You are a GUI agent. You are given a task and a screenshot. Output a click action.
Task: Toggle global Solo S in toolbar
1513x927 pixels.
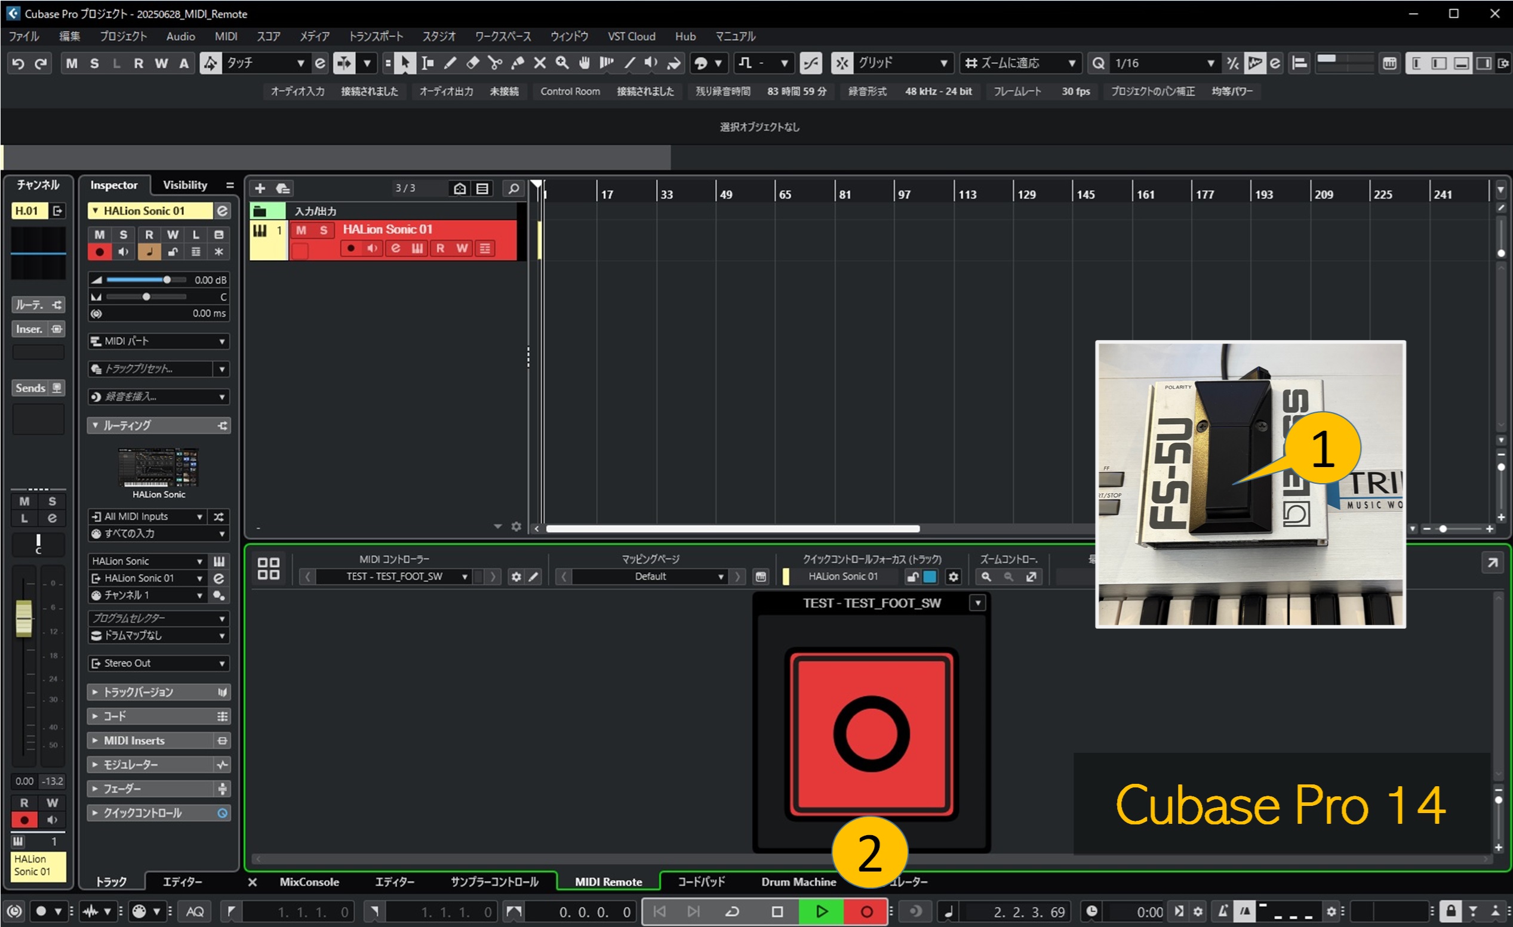coord(94,63)
